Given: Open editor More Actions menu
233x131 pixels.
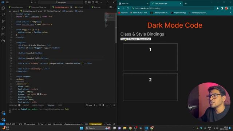Looking at the screenshot, I should tap(114, 7).
